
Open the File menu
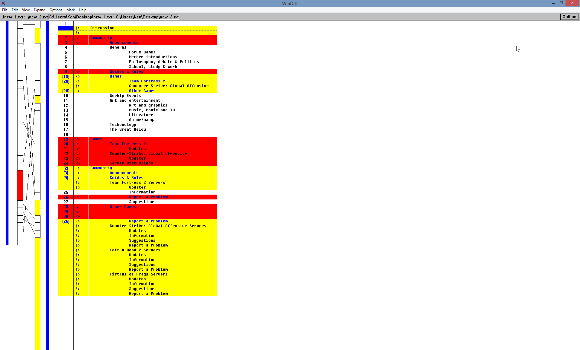click(5, 10)
